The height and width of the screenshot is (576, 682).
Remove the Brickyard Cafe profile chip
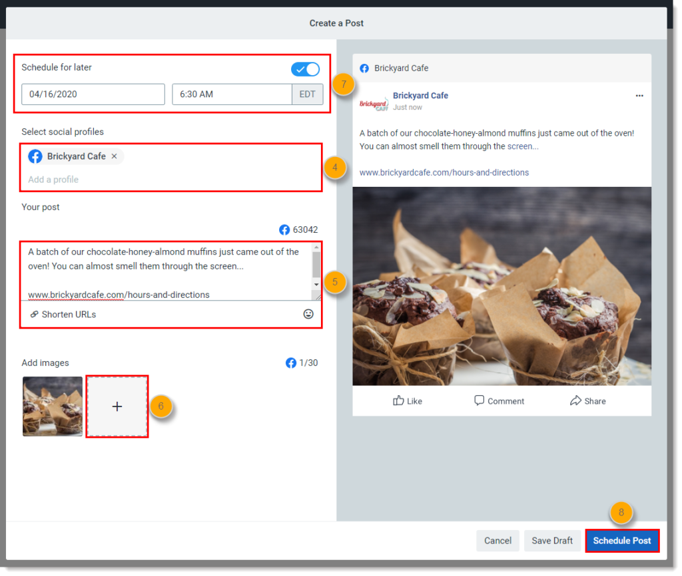114,156
